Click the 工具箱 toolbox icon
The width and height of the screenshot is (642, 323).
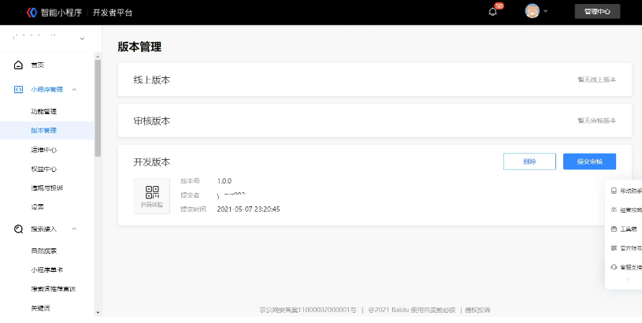pos(614,228)
